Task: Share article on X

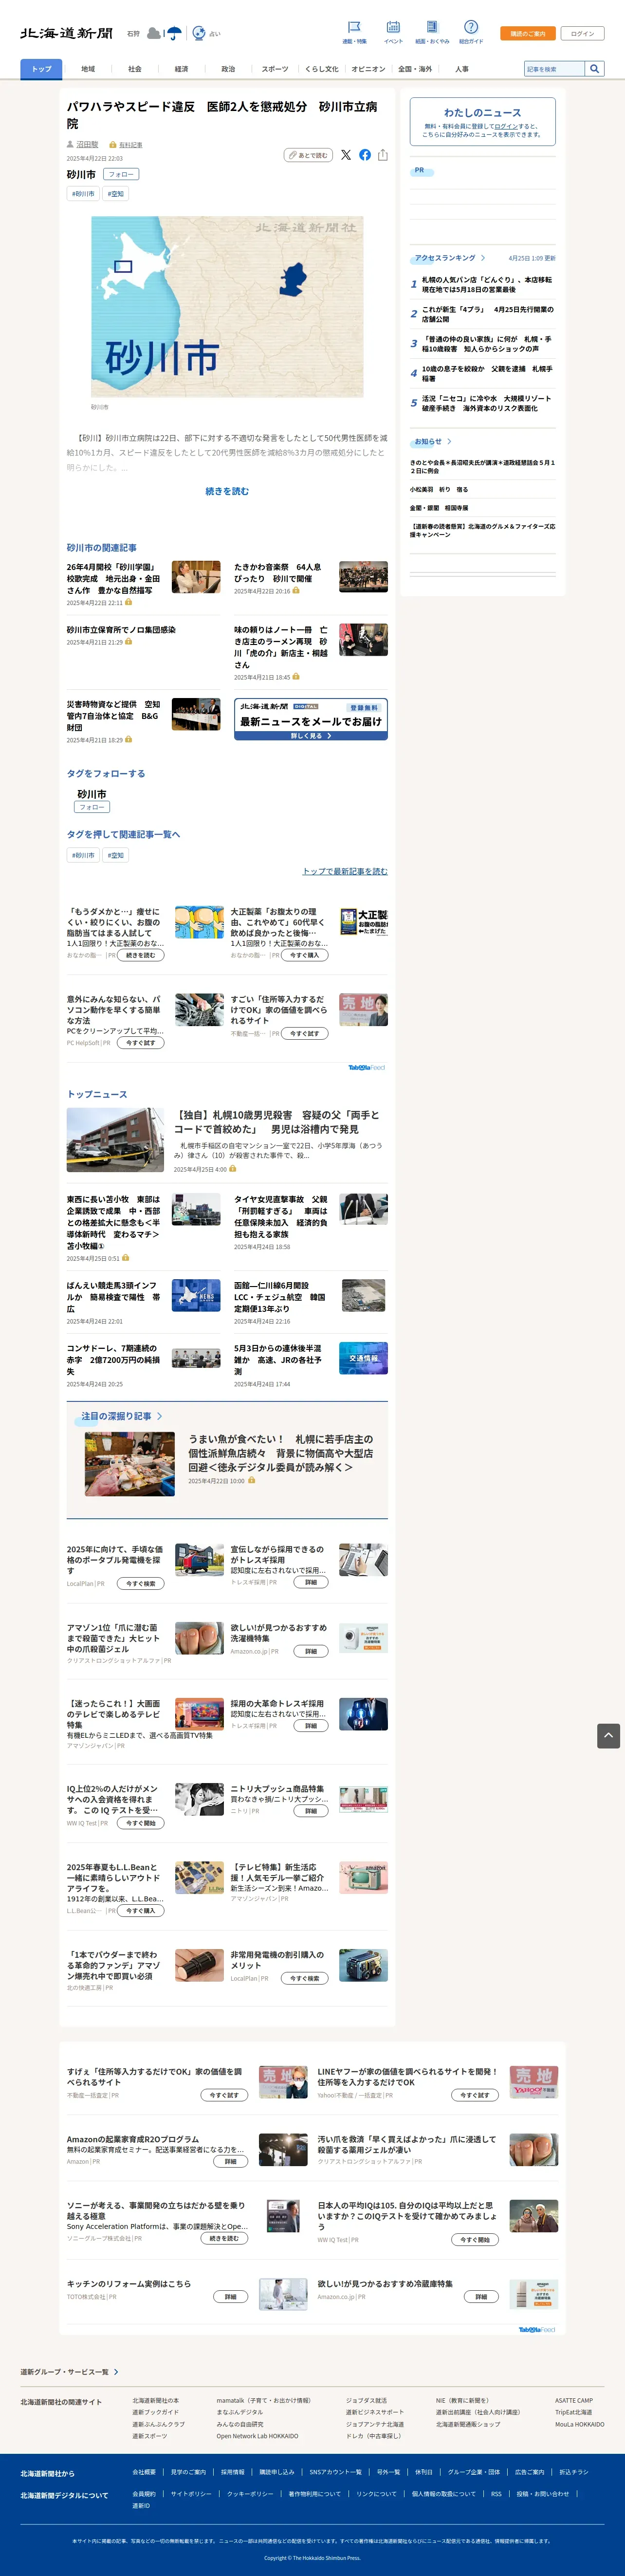Action: (346, 155)
